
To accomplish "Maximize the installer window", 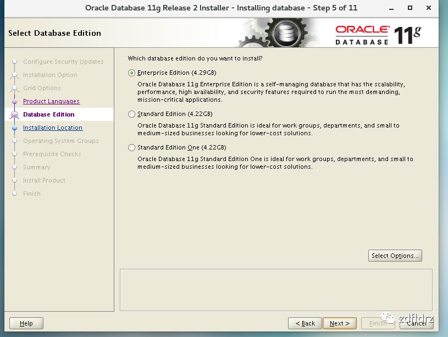I will [x=410, y=8].
